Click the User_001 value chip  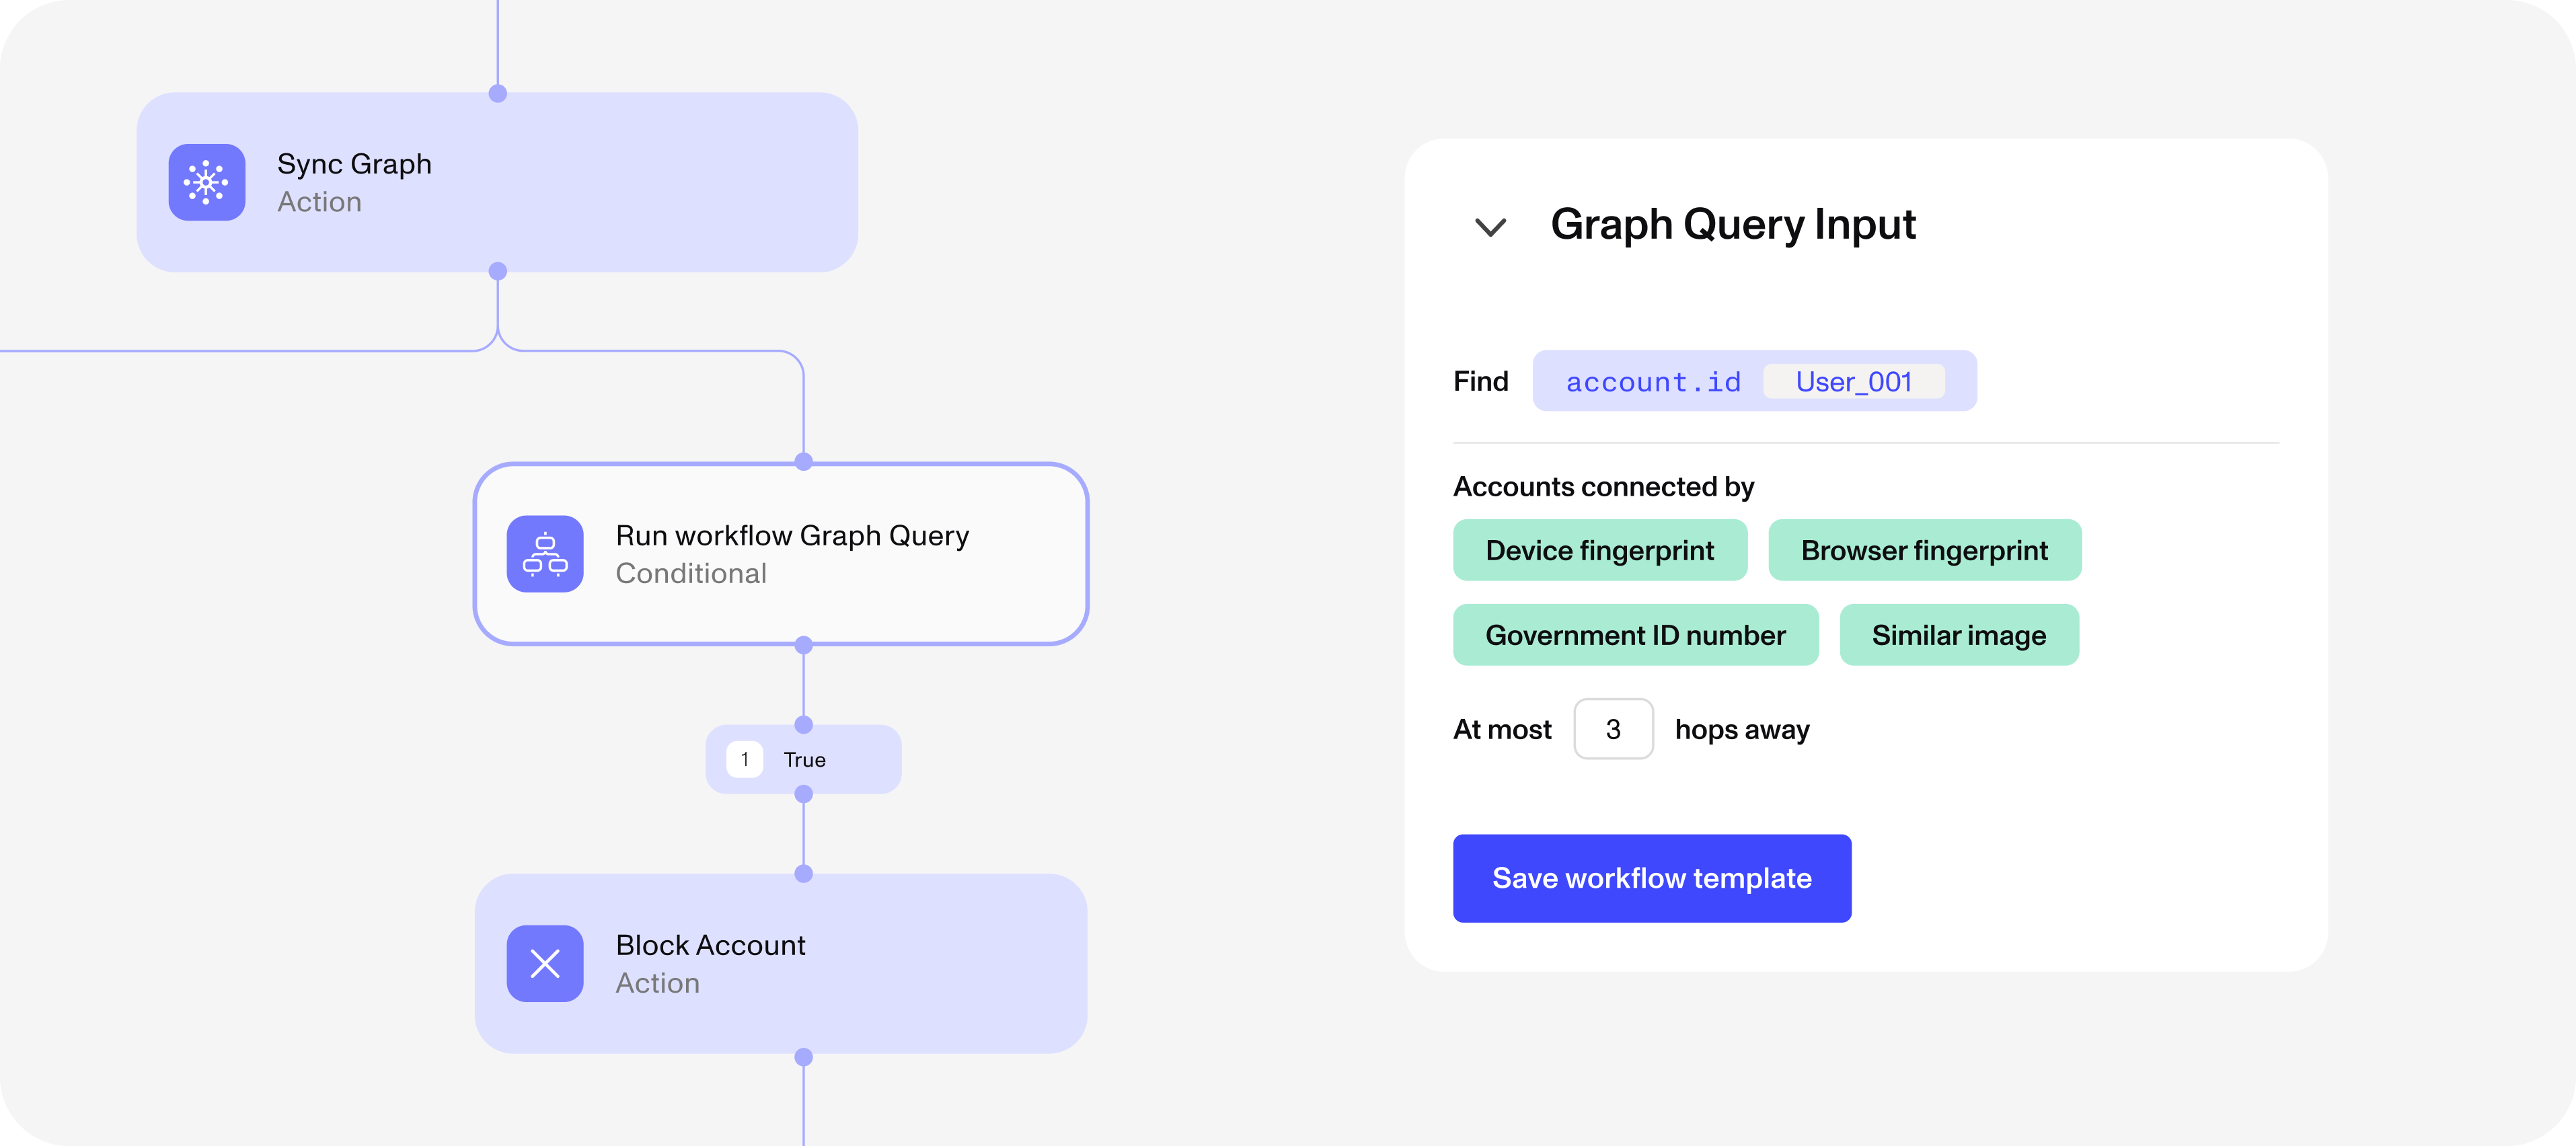[1853, 381]
